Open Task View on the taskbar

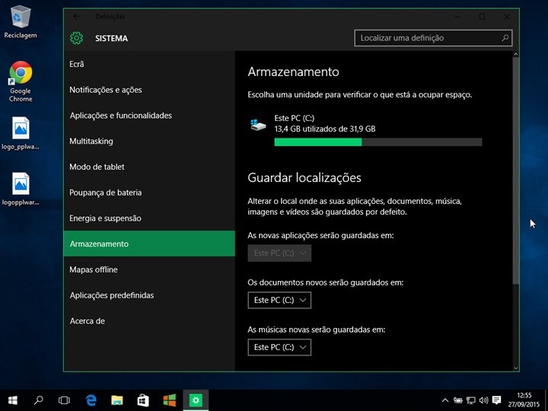65,400
